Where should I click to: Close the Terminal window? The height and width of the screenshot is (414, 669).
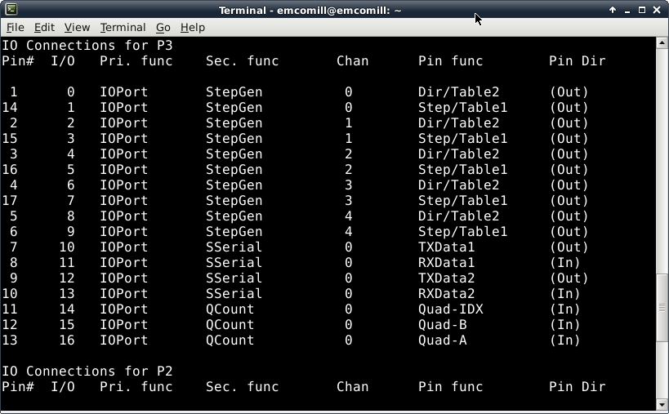pos(657,10)
